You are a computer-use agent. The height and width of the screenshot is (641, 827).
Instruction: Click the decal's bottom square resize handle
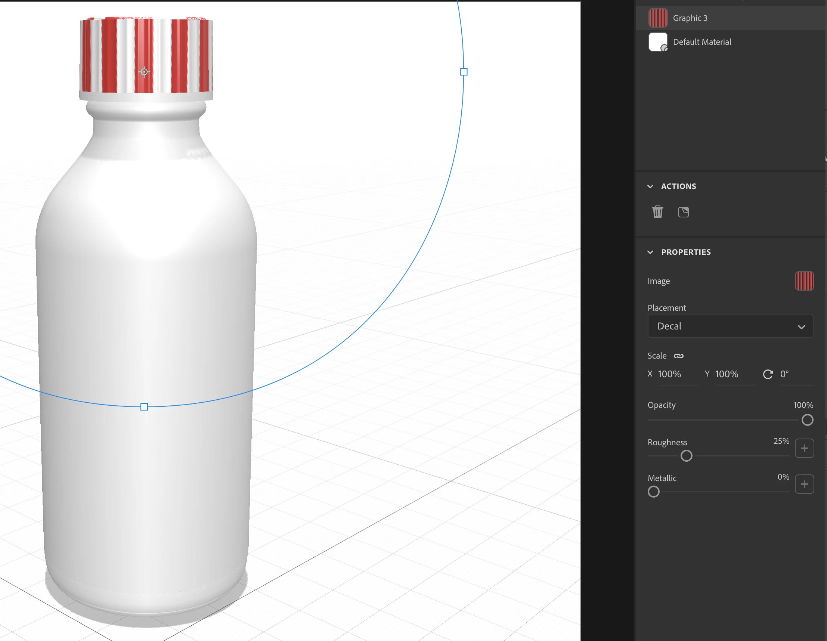(144, 407)
